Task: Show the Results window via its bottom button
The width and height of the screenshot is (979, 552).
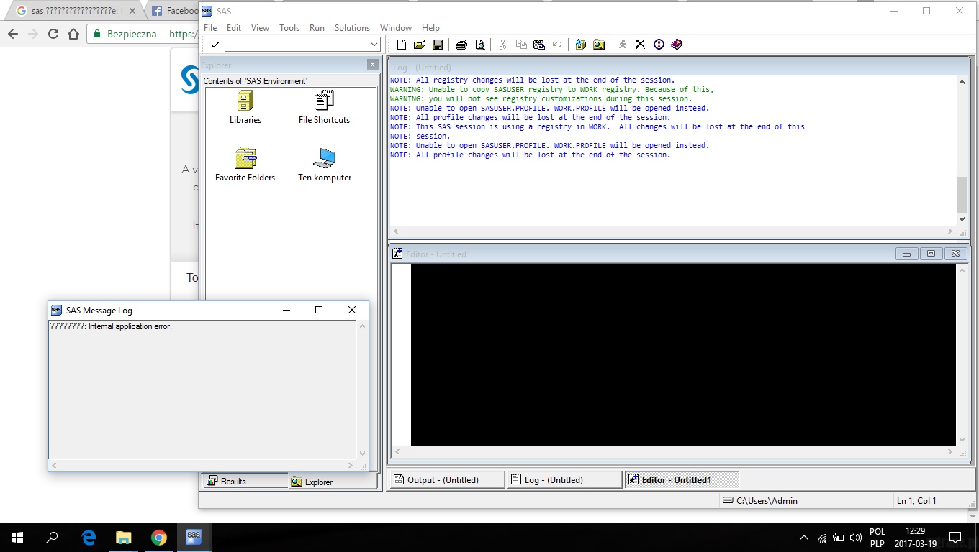Action: click(244, 482)
